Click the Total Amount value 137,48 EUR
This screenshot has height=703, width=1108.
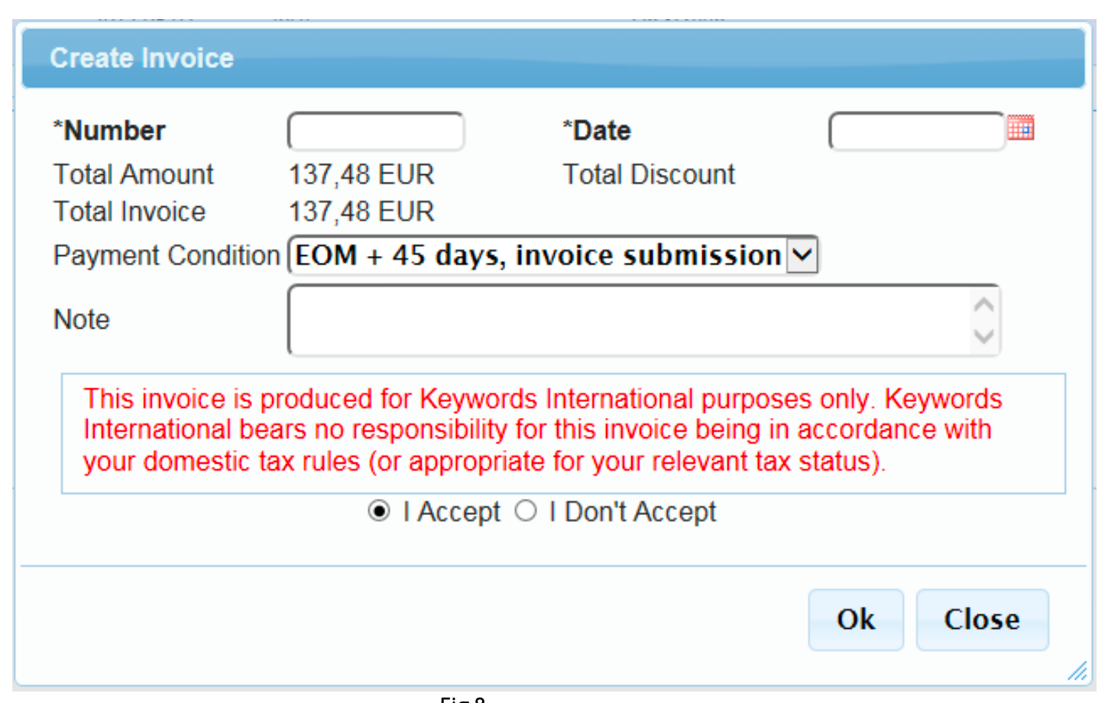361,174
